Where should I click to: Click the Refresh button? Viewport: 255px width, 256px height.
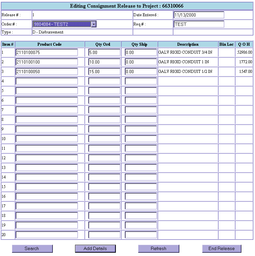point(158,248)
